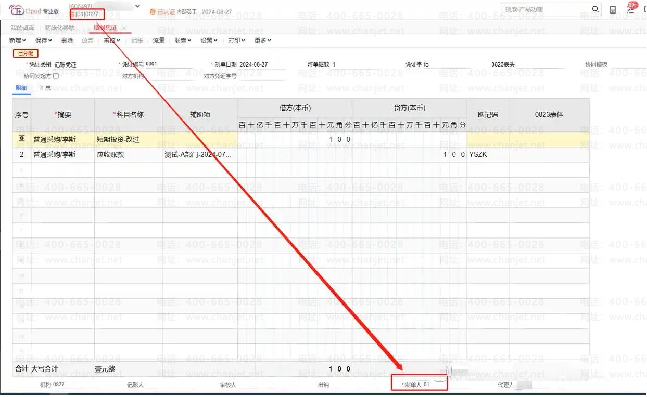Click the 内部员工 label in header

187,11
